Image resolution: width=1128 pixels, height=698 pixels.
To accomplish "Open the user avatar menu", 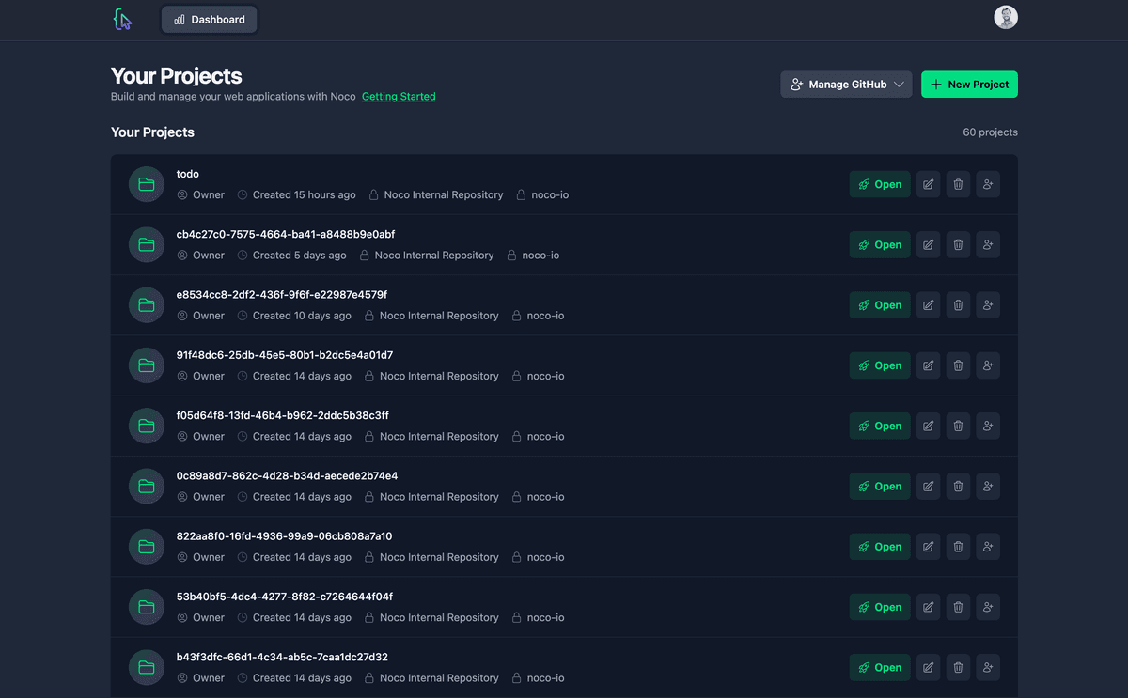I will click(1006, 18).
